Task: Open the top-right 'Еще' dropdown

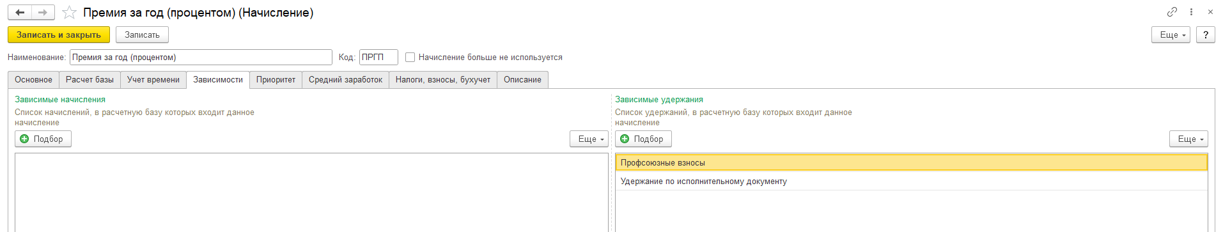Action: point(1171,35)
